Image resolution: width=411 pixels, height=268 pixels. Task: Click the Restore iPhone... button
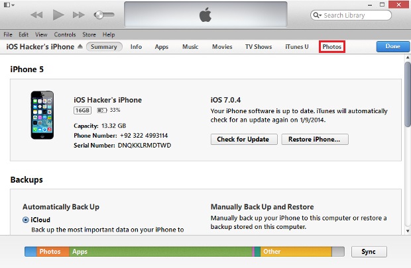tap(315, 139)
